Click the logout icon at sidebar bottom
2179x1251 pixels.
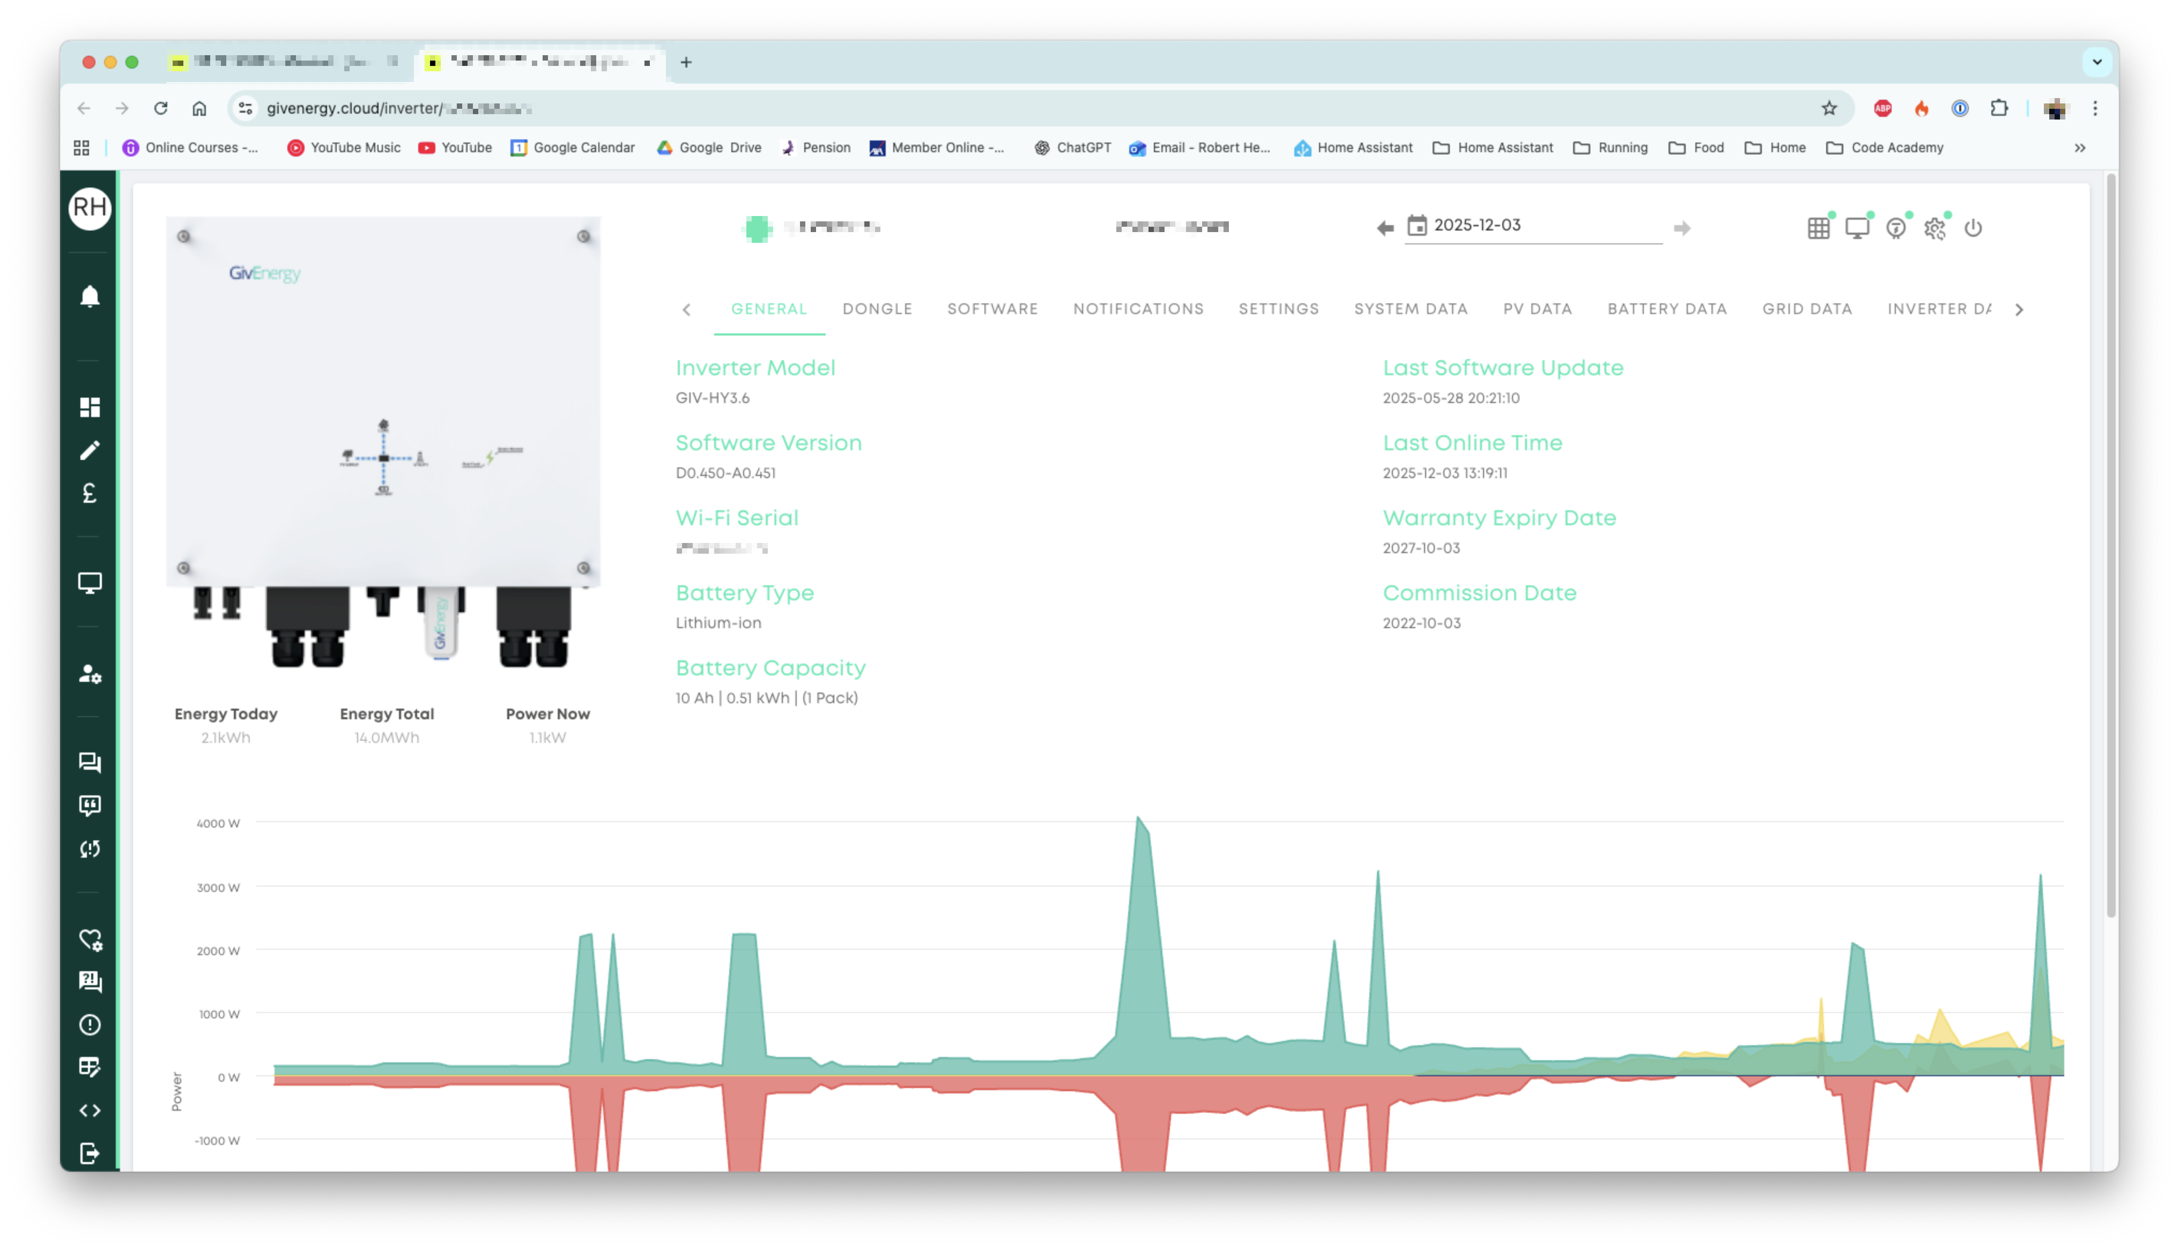(90, 1153)
